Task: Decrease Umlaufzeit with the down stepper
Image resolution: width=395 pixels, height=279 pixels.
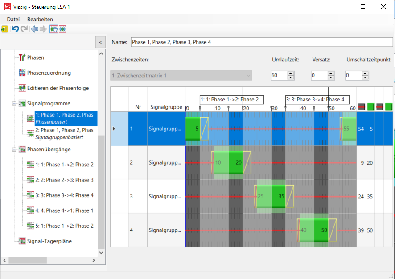Action: click(x=291, y=77)
